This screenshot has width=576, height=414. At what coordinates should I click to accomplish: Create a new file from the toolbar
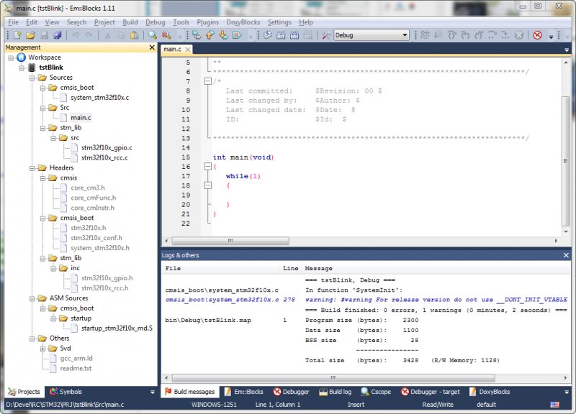[17, 35]
